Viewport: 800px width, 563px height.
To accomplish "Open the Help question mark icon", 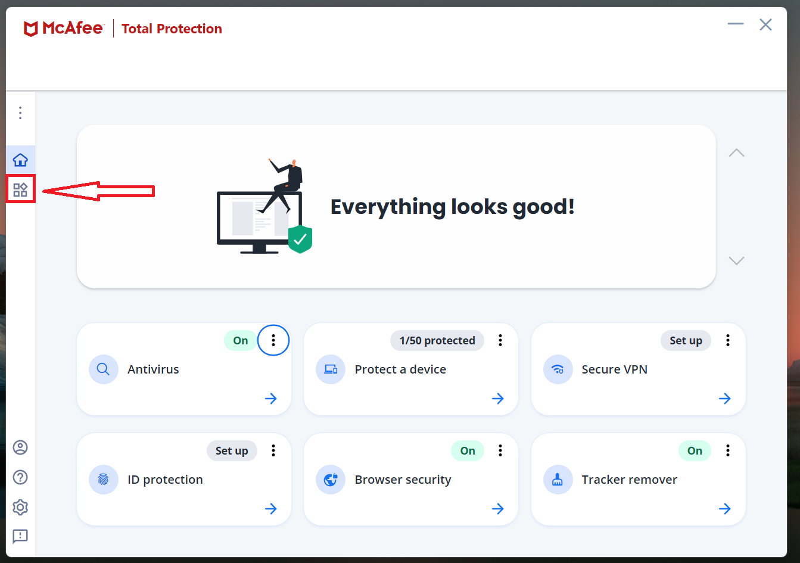I will point(20,477).
